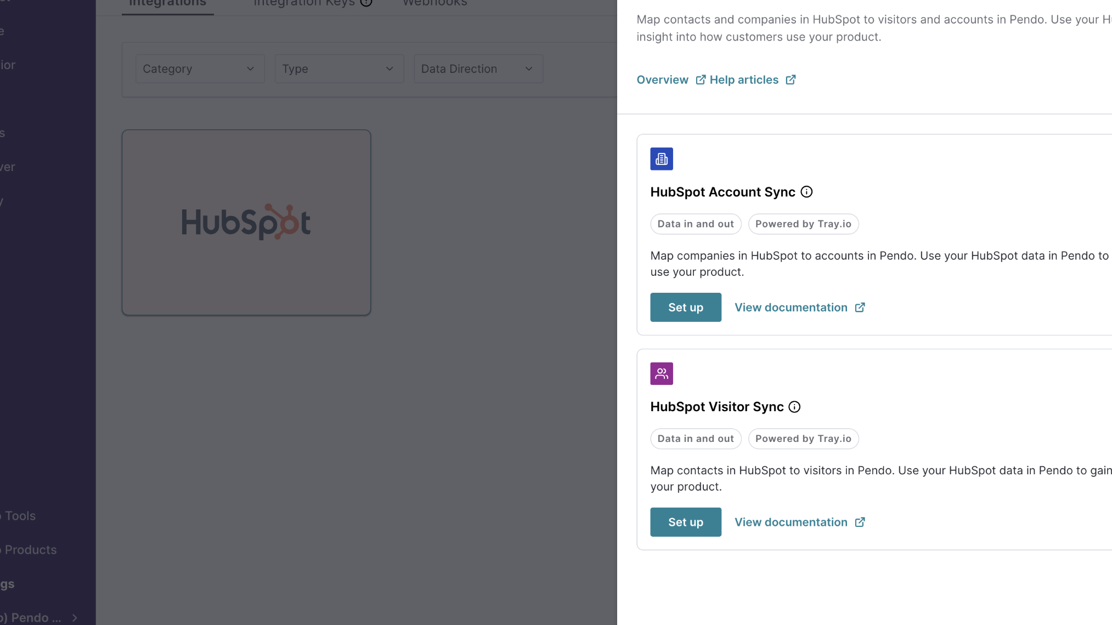Select the HubSpot integration card

pyautogui.click(x=246, y=223)
